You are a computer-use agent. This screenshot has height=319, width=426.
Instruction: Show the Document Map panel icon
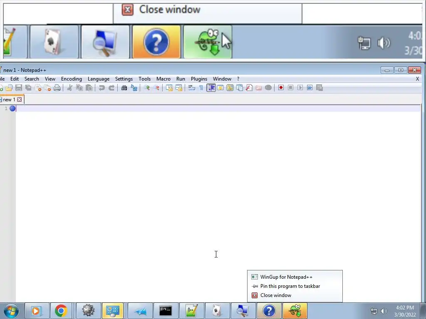pos(230,88)
